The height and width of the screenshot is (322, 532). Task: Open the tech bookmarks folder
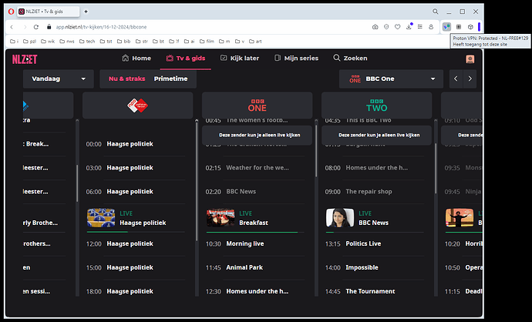[87, 42]
